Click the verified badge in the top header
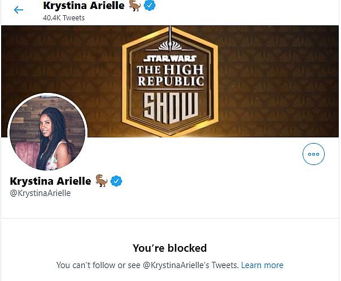This screenshot has height=281, width=341. [x=150, y=6]
